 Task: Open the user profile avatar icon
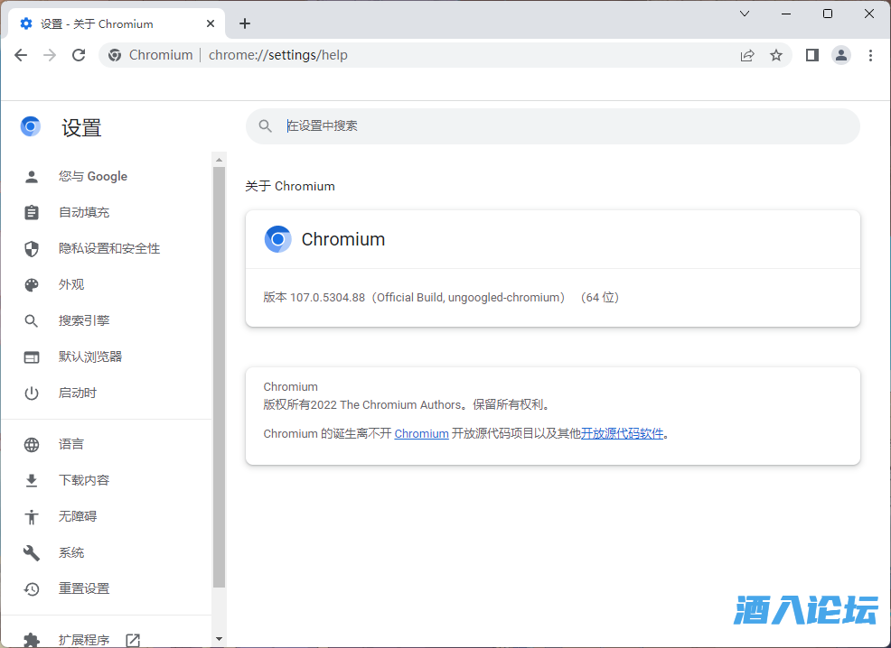pyautogui.click(x=841, y=55)
